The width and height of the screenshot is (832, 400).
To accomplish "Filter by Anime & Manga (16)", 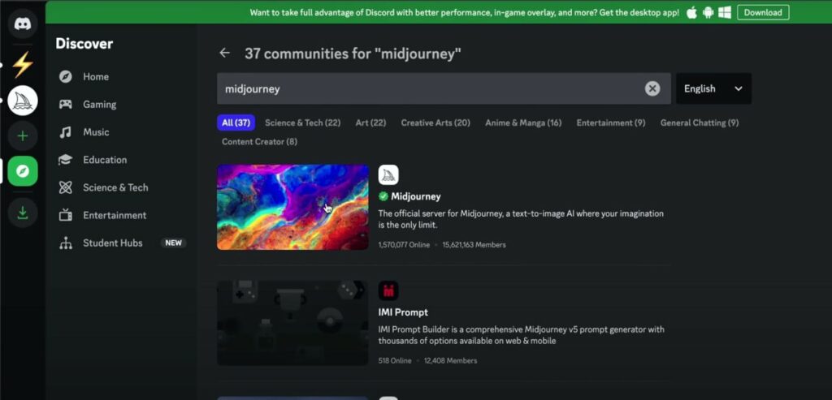I will (x=523, y=123).
